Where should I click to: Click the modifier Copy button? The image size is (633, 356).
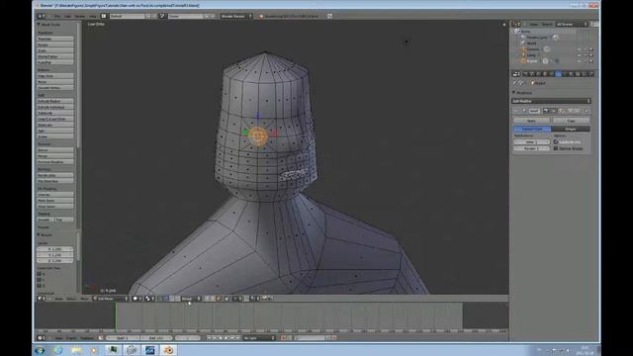pyautogui.click(x=571, y=121)
